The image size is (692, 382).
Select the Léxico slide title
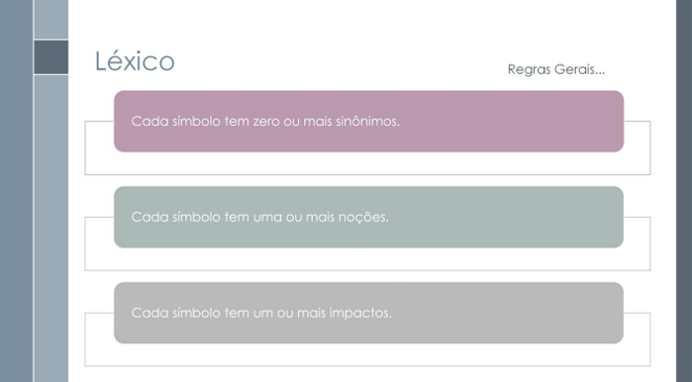(135, 61)
